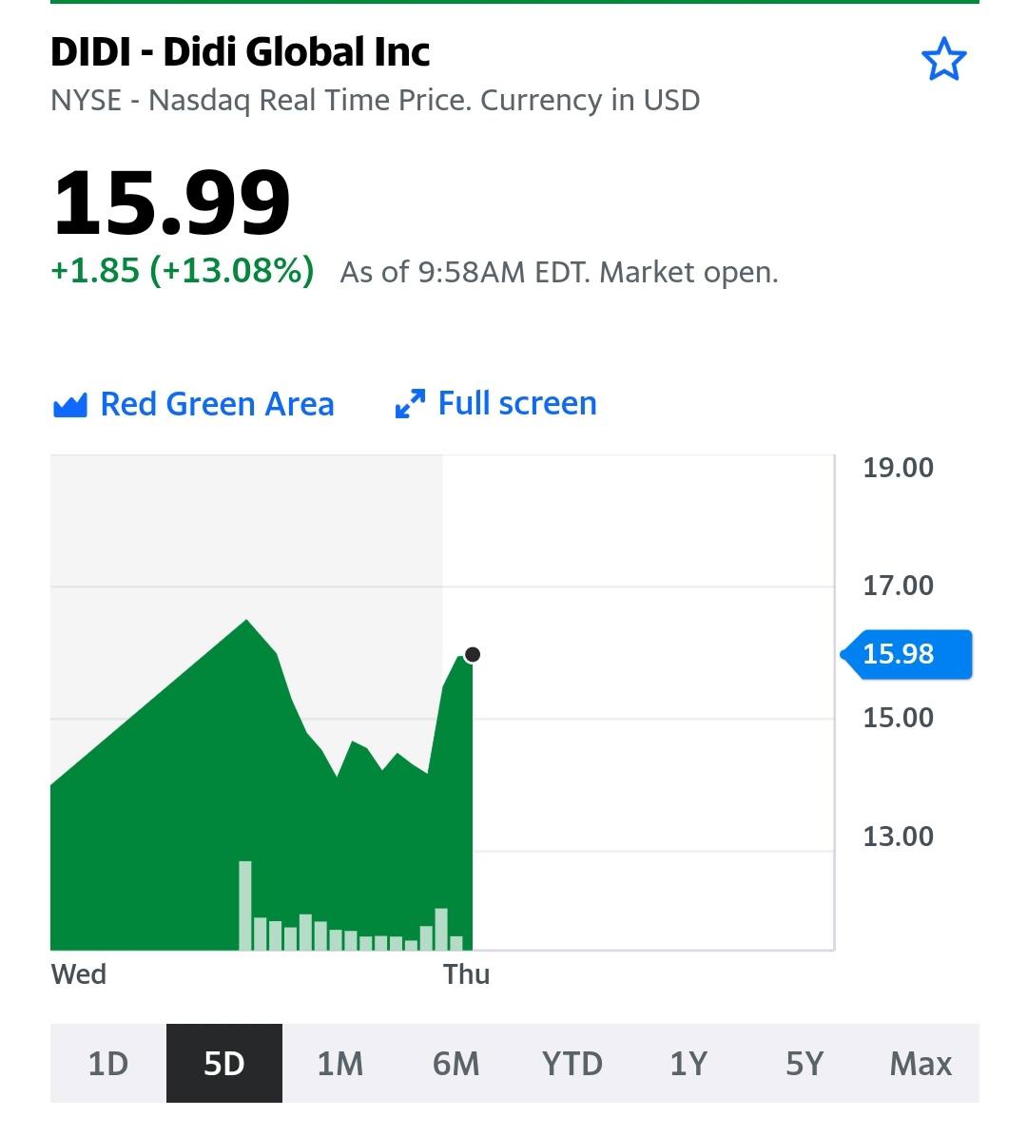The image size is (1027, 1136).
Task: Click the Wed date axis label
Action: point(78,974)
